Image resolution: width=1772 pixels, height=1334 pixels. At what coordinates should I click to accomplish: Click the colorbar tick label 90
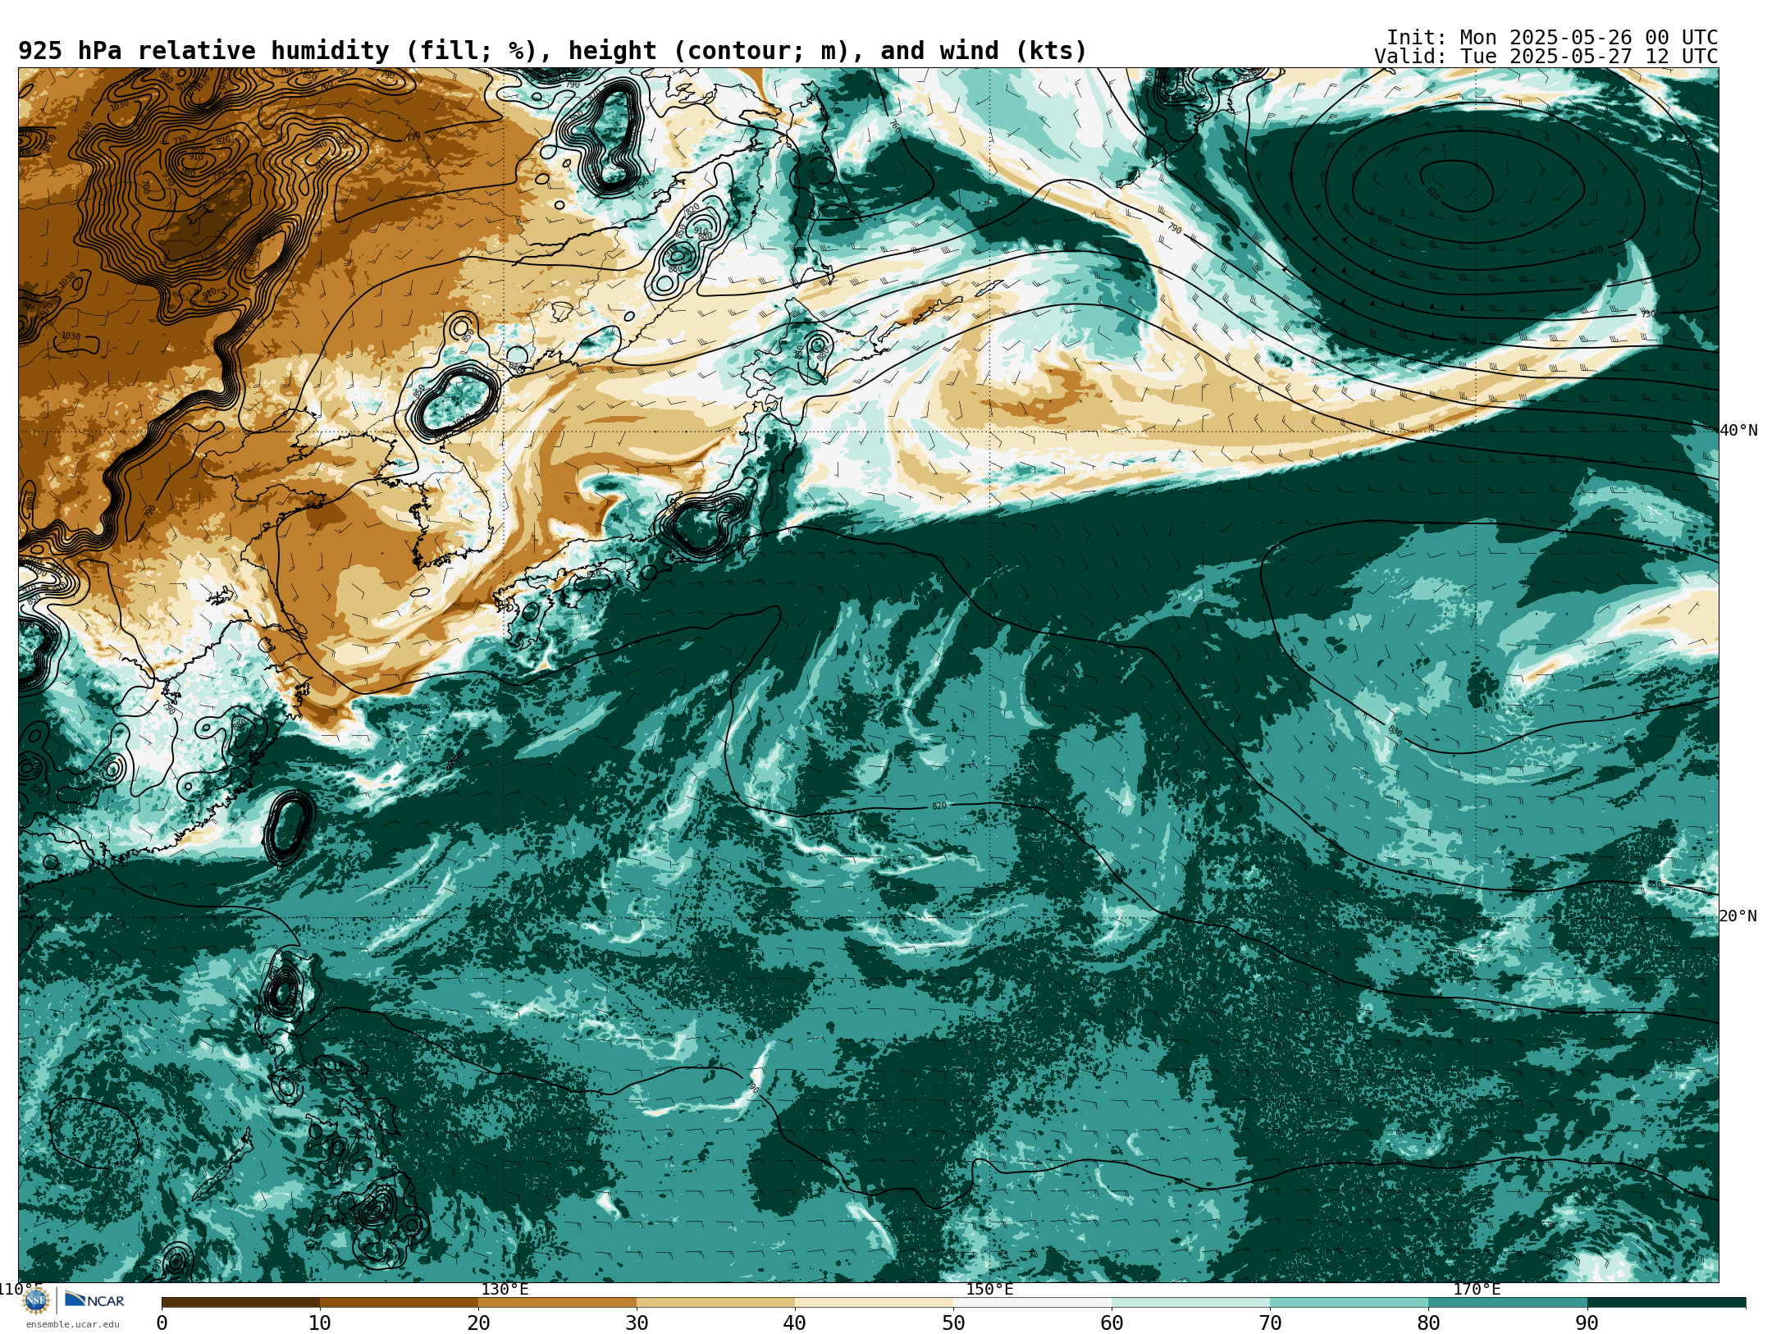[x=1587, y=1323]
